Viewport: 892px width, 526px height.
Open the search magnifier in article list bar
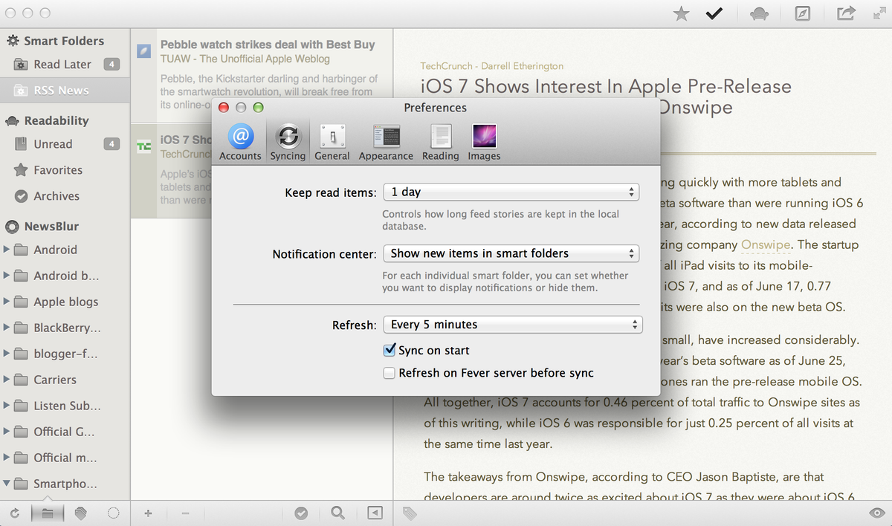tap(338, 513)
